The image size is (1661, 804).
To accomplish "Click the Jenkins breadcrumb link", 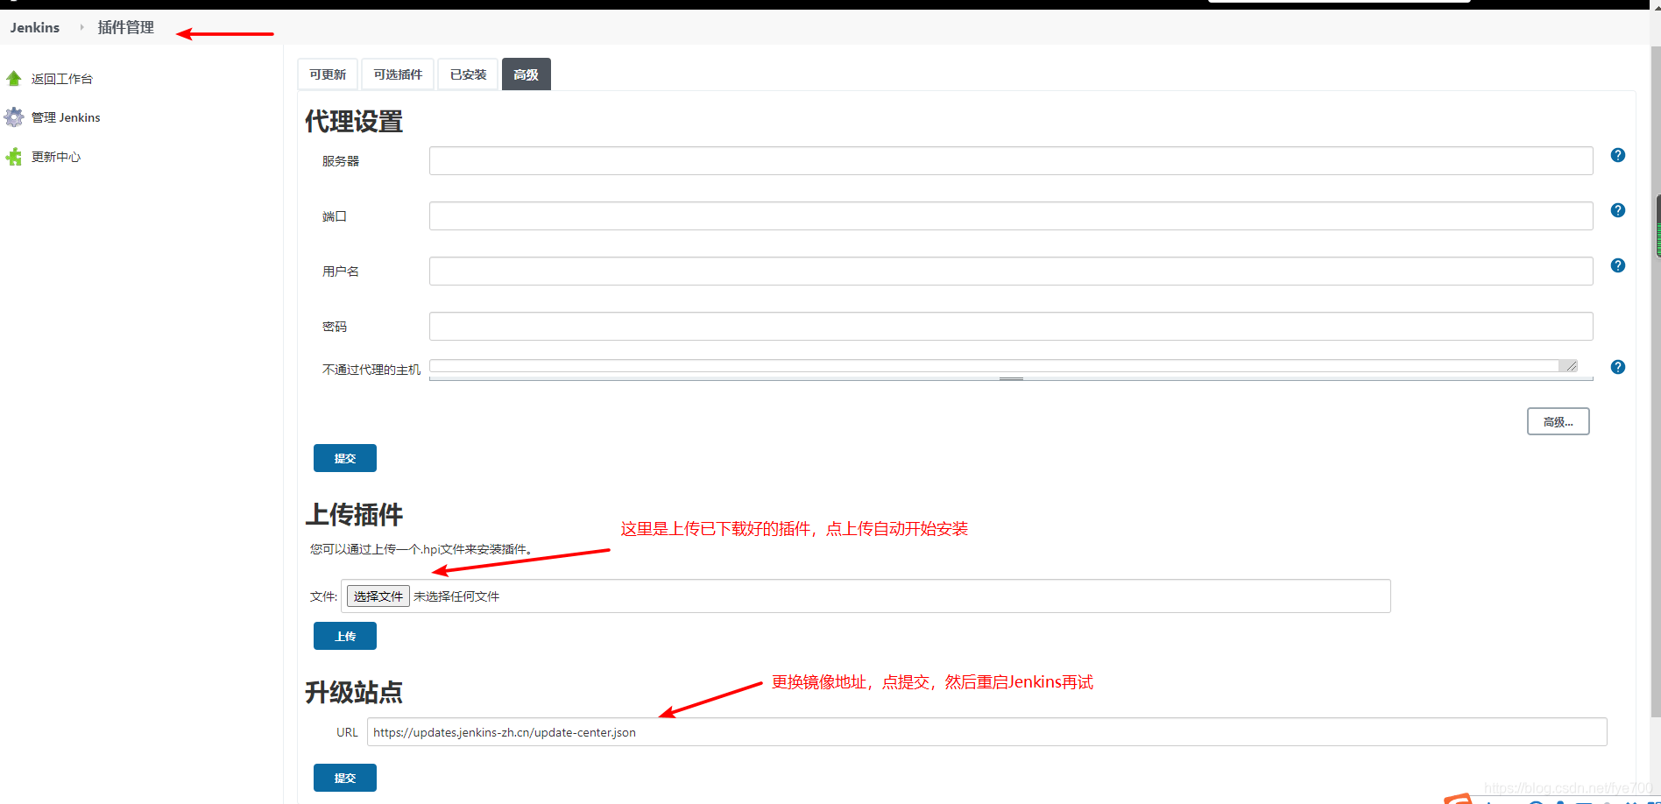I will 35,27.
